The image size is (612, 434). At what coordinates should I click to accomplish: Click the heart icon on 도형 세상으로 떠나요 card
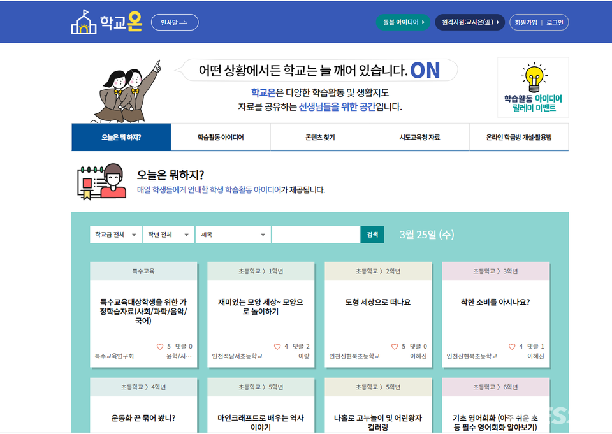click(395, 347)
